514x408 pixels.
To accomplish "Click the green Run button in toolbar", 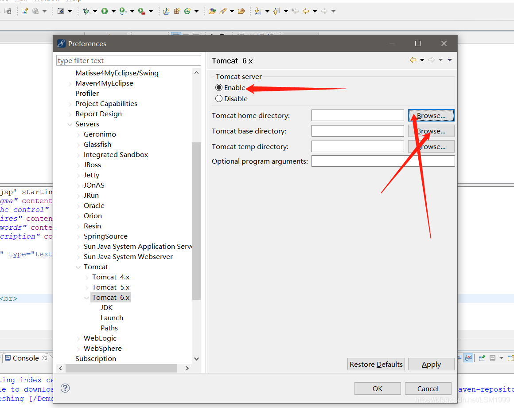I will (x=105, y=11).
